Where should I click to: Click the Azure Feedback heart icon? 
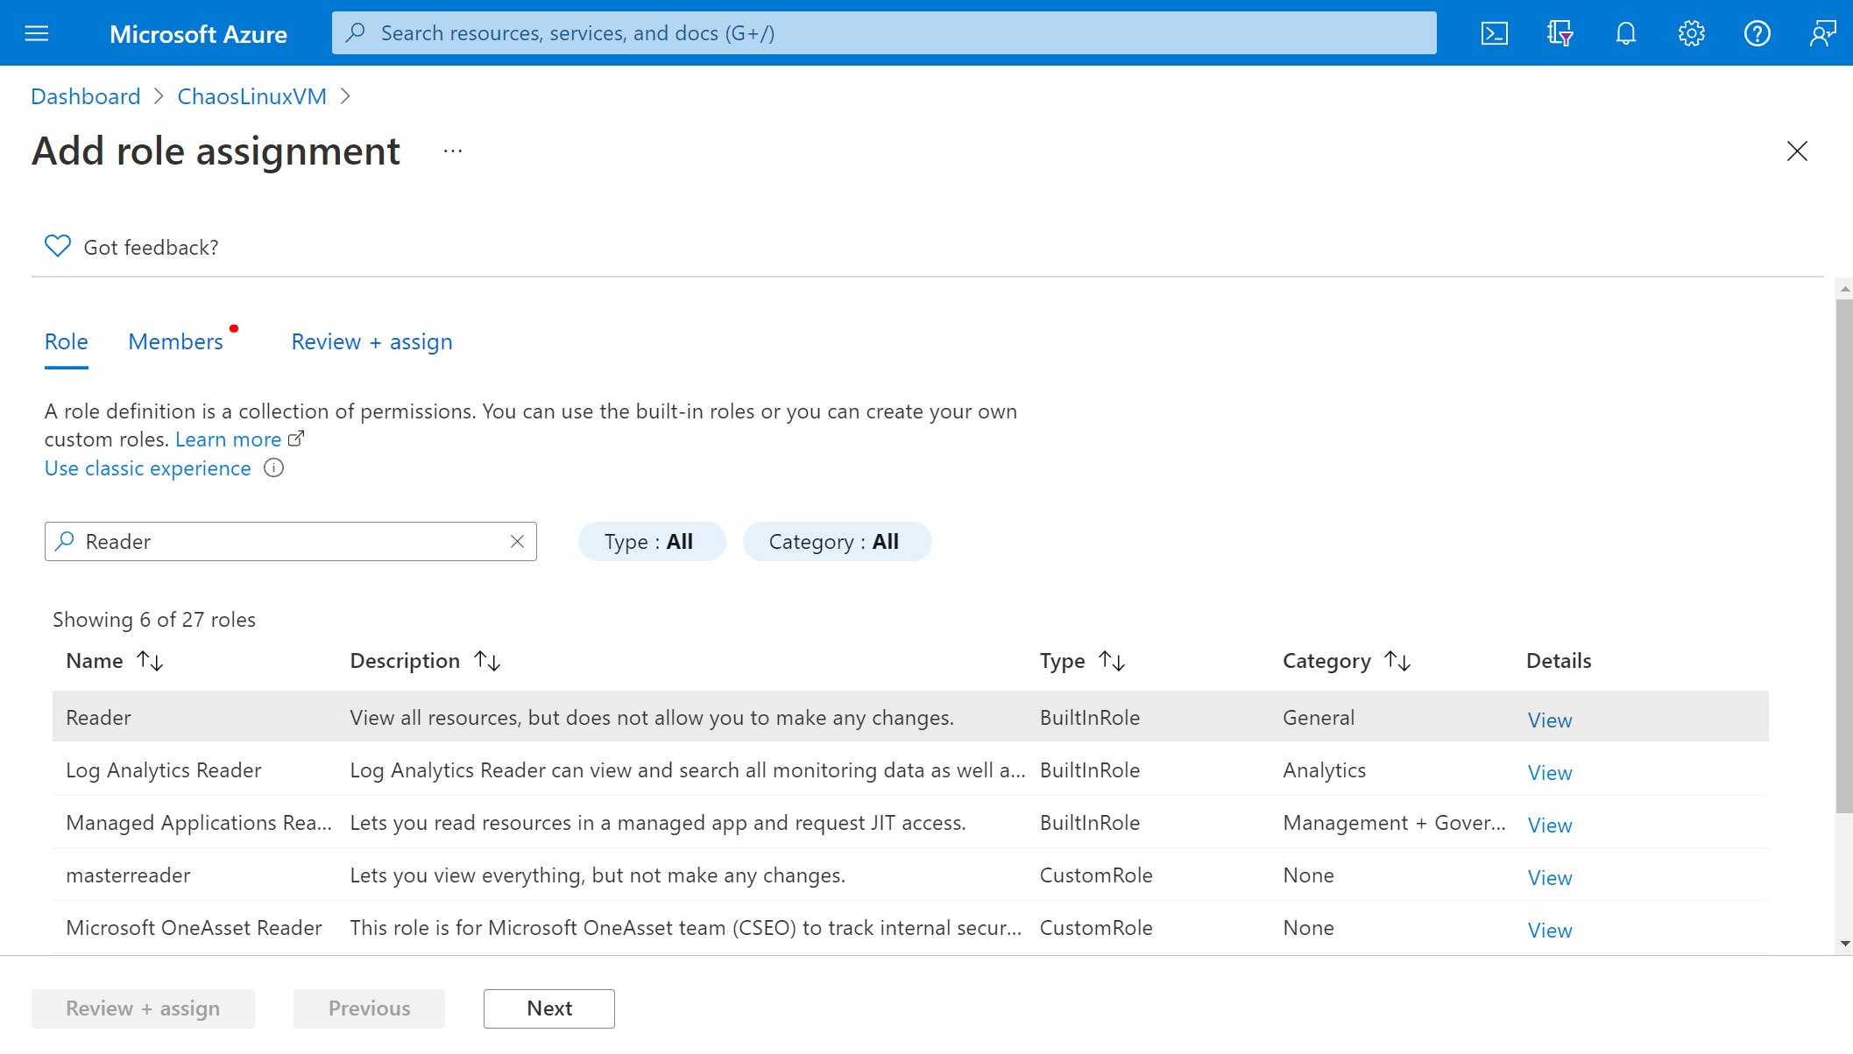pos(56,245)
